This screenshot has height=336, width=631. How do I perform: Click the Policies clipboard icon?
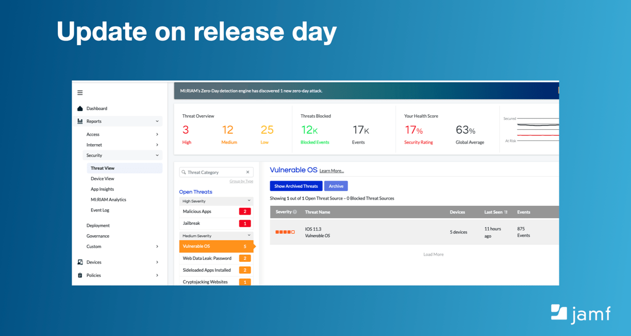[x=80, y=275]
